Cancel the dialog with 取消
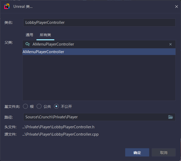Viewport: 181px width, 161px height. (x=164, y=152)
